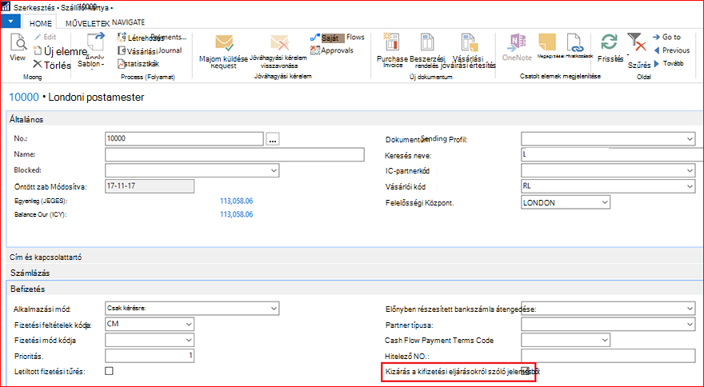Open the statisztikák chart item
Viewport: 704px width, 387px height.
(x=138, y=64)
